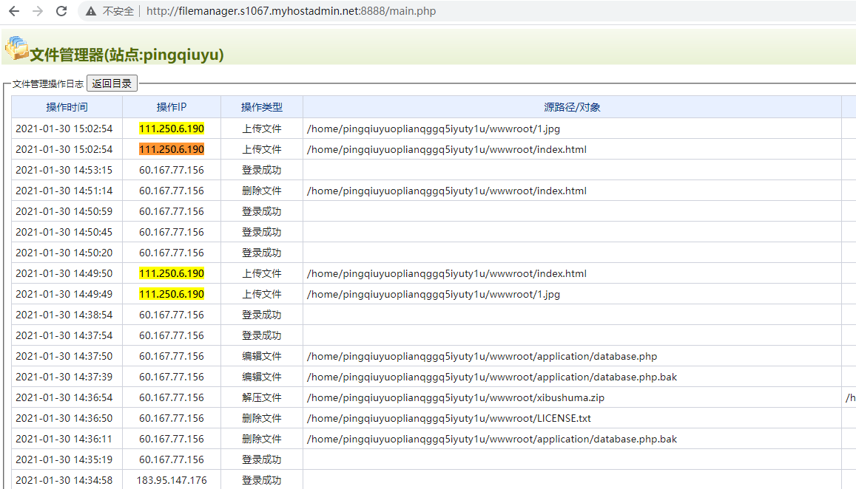Reload the file manager page
856x489 pixels.
pyautogui.click(x=61, y=11)
